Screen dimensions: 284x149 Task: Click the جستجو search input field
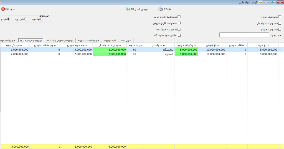click(x=244, y=35)
